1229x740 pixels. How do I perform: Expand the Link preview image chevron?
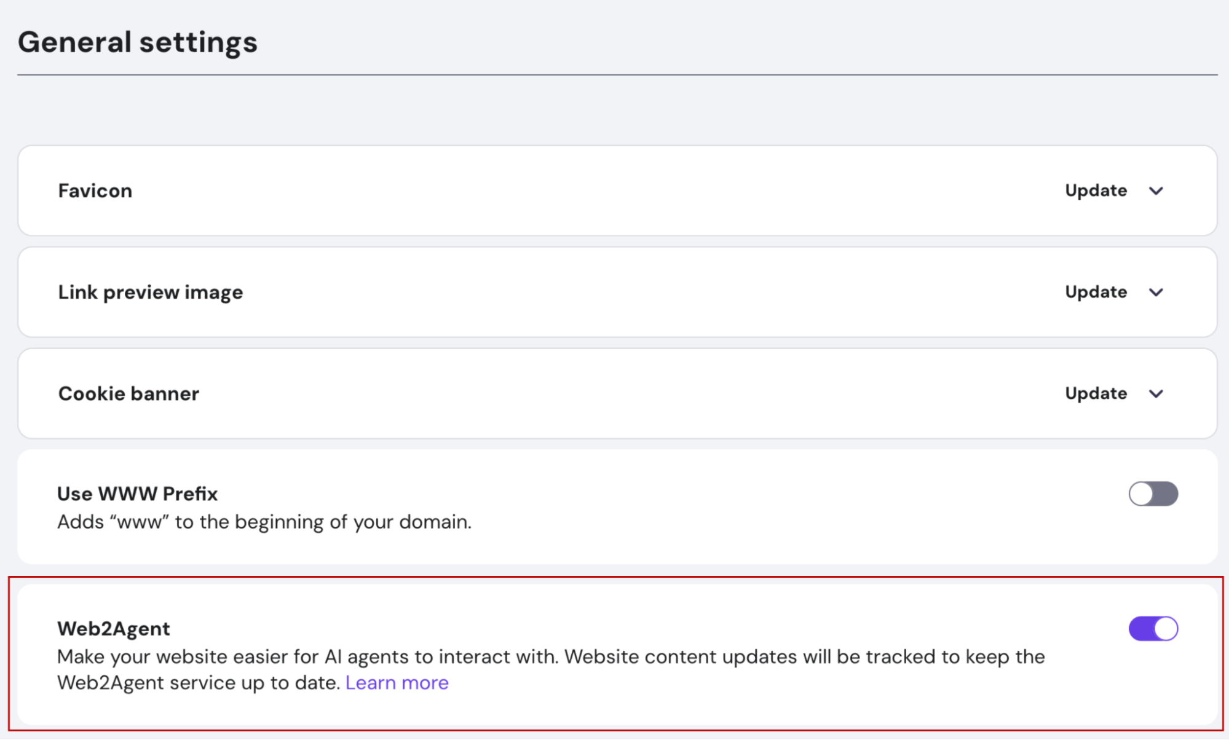[1156, 292]
